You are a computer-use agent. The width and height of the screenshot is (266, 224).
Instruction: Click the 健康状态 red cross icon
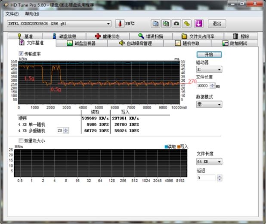(x=98, y=36)
